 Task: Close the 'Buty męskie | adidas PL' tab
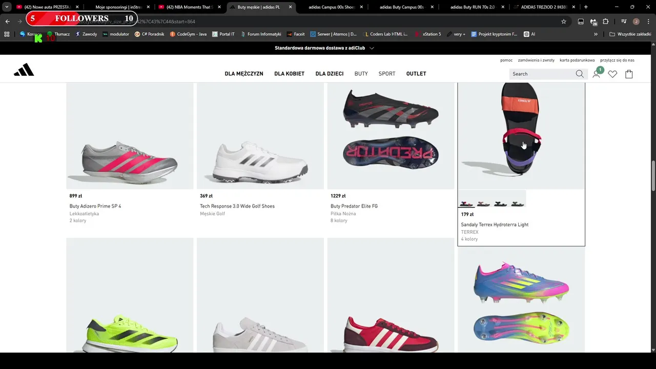[x=290, y=7]
